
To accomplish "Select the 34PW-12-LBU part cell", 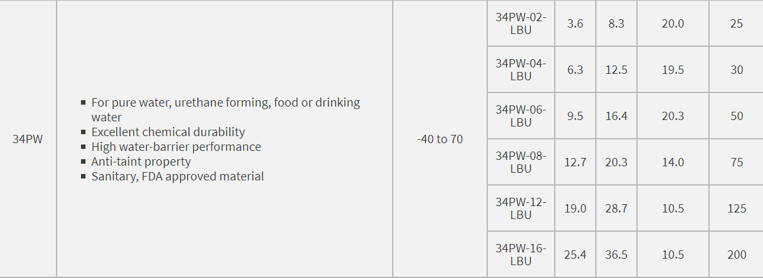I will pyautogui.click(x=521, y=209).
